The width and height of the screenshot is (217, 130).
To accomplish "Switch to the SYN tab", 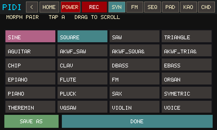I will pos(117,7).
